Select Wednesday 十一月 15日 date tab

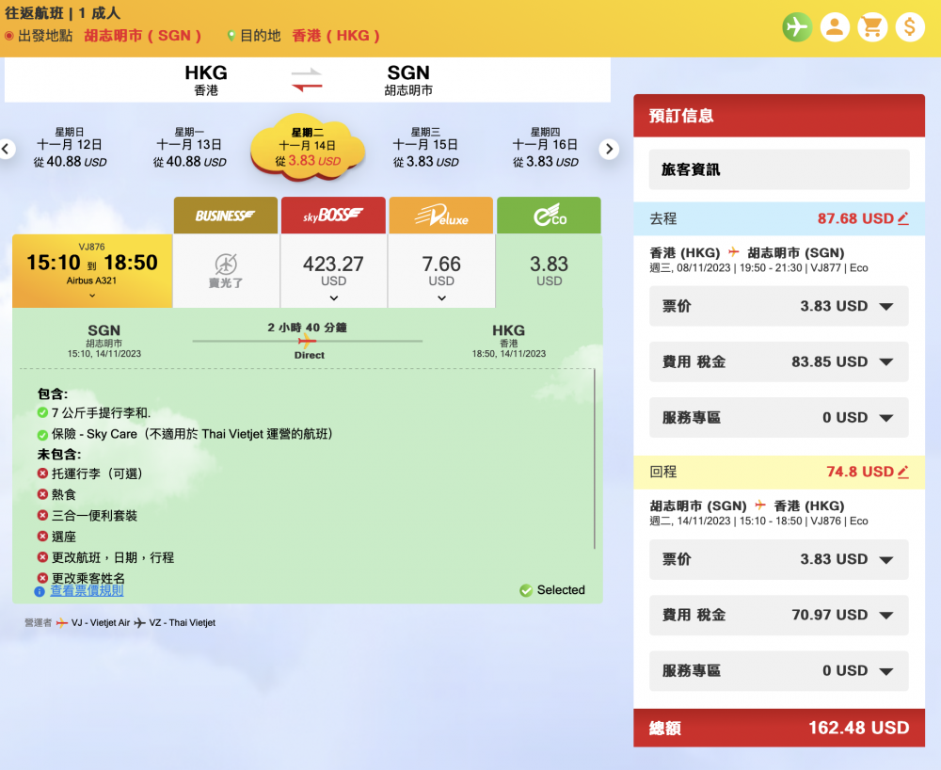(x=425, y=147)
